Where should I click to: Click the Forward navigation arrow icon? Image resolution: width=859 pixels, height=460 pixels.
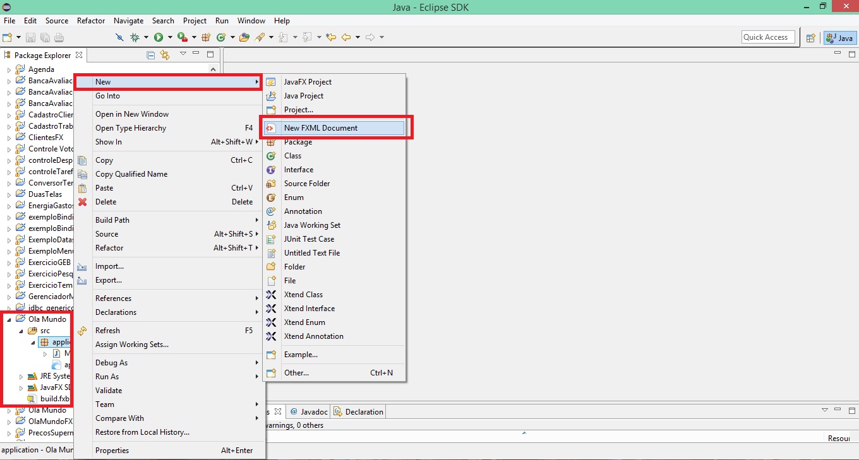[370, 37]
